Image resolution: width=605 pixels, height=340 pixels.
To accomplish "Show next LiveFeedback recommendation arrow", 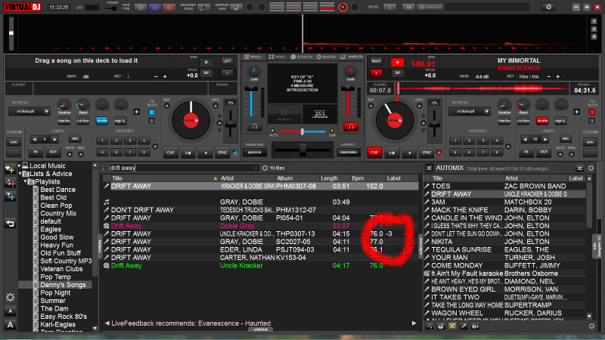I will click(x=414, y=323).
